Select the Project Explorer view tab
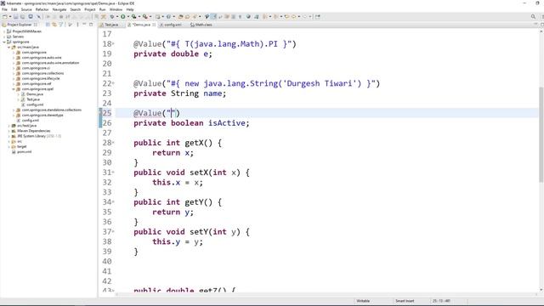Image resolution: width=544 pixels, height=306 pixels. 20,25
